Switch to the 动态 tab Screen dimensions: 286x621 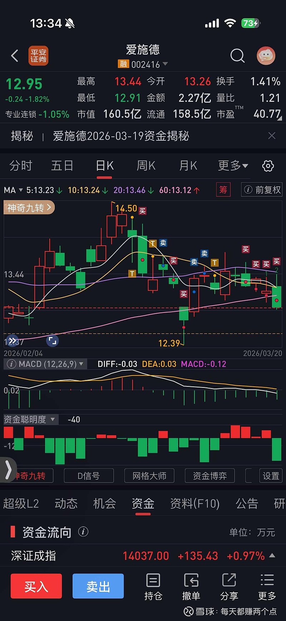(66, 504)
